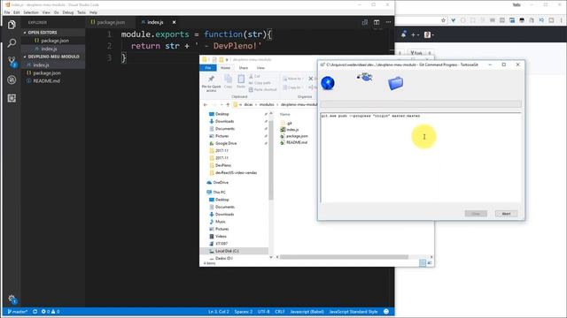Click the master branch indicator in status bar
The width and height of the screenshot is (567, 318).
17,312
